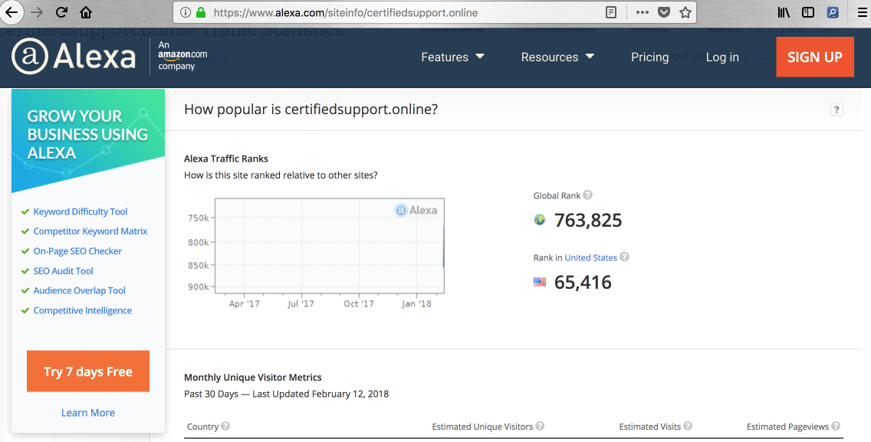Click help icon next to United States rank

pyautogui.click(x=624, y=257)
